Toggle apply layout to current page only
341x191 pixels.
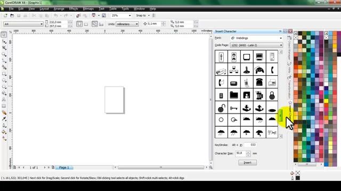(x=101, y=24)
